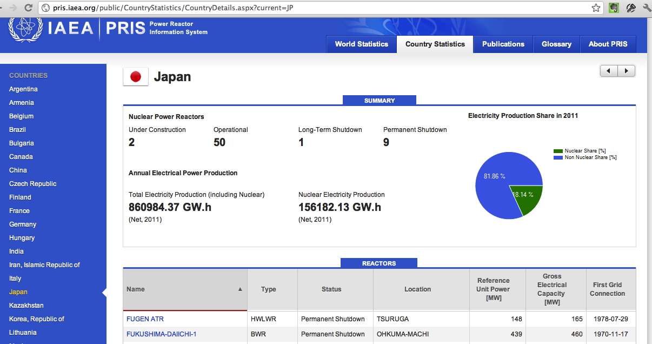Select Korea, Republic of in the list
652x344 pixels.
tap(37, 319)
